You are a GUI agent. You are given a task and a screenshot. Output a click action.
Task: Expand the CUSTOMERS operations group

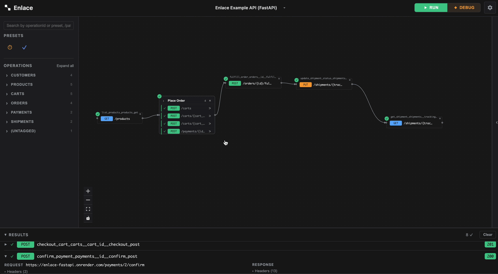[7, 75]
